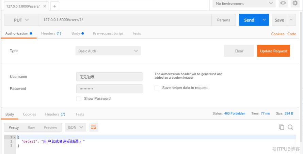Expand the Save button arrow options
The image size is (303, 154).
291,20
